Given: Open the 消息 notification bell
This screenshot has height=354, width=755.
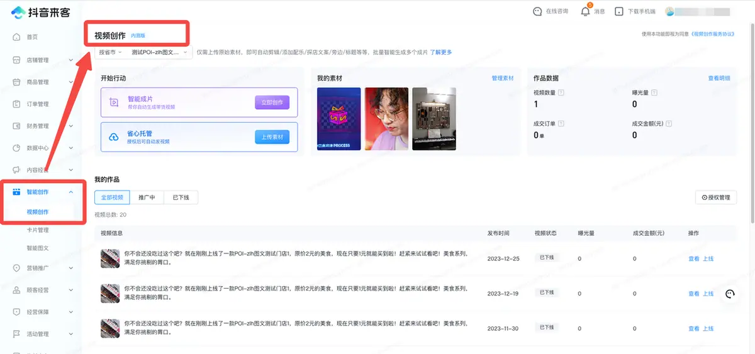Looking at the screenshot, I should [x=586, y=11].
